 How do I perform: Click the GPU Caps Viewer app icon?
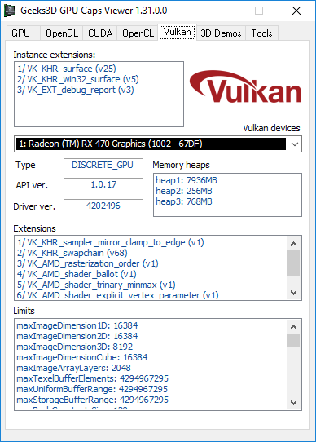coord(10,11)
